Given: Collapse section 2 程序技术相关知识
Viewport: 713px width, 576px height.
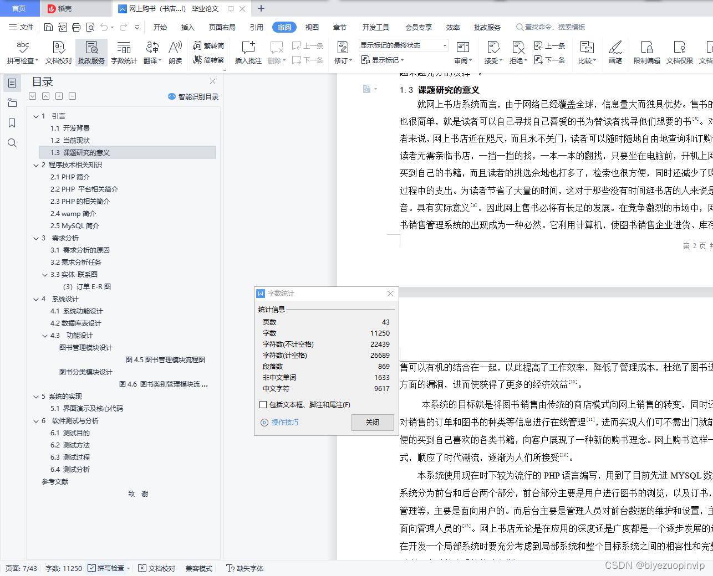Looking at the screenshot, I should 36,165.
